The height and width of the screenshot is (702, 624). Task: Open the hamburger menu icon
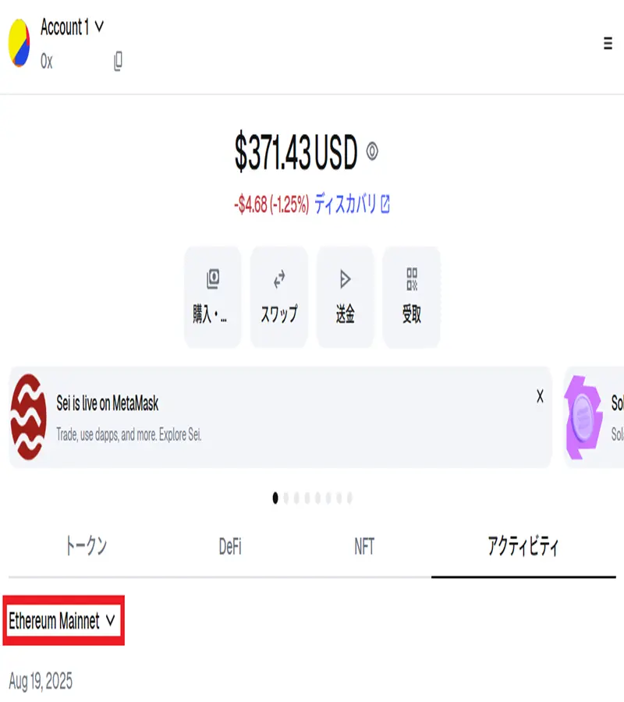(608, 43)
